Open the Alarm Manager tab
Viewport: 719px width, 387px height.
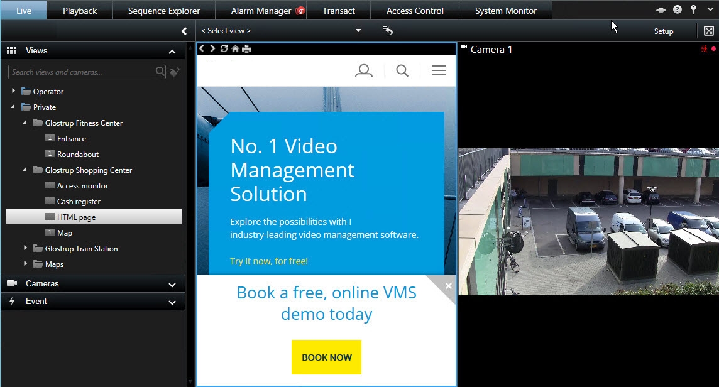tap(261, 11)
